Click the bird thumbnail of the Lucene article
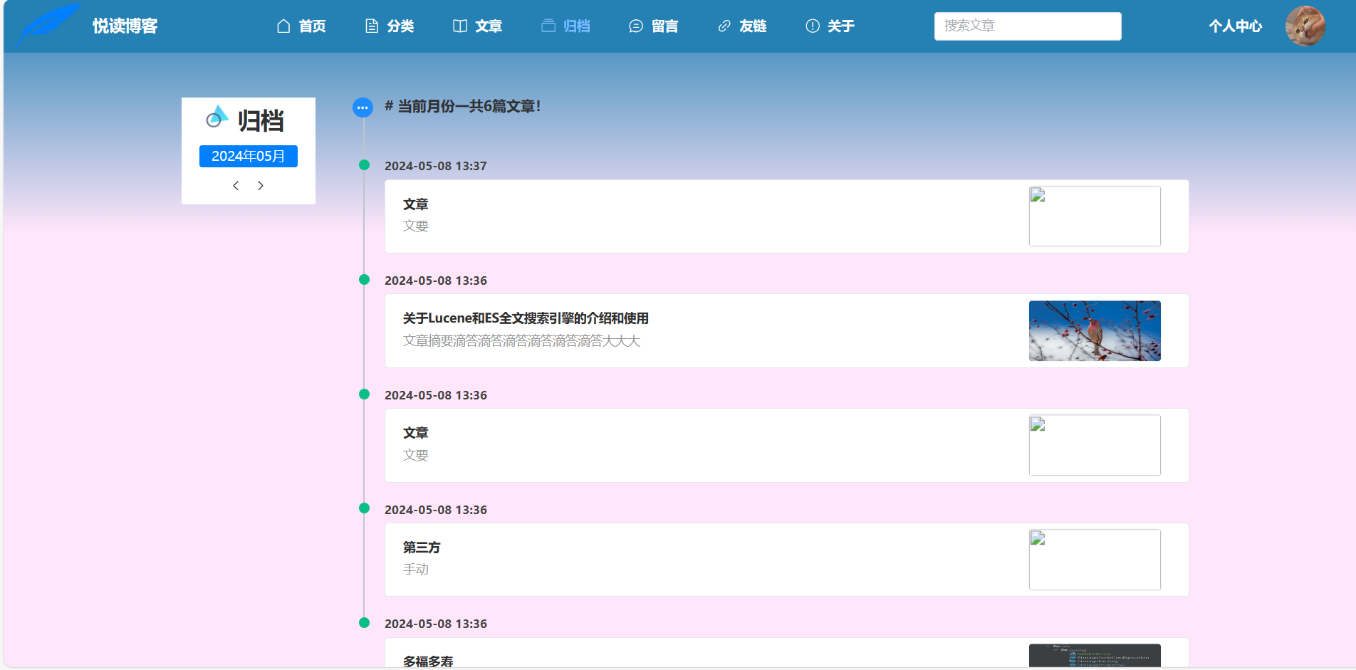The width and height of the screenshot is (1356, 670). [x=1095, y=331]
